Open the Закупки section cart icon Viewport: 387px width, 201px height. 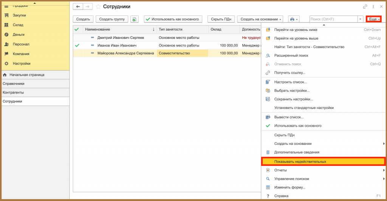7,15
